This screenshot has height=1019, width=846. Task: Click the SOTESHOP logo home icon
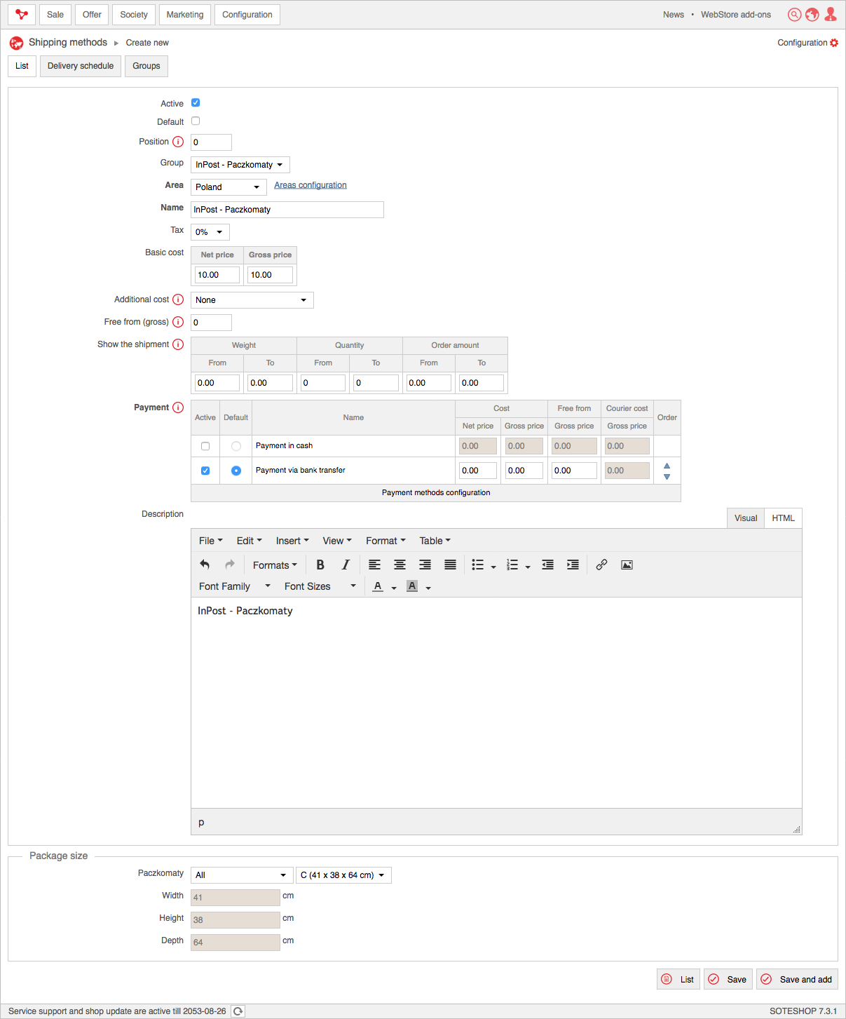(22, 15)
